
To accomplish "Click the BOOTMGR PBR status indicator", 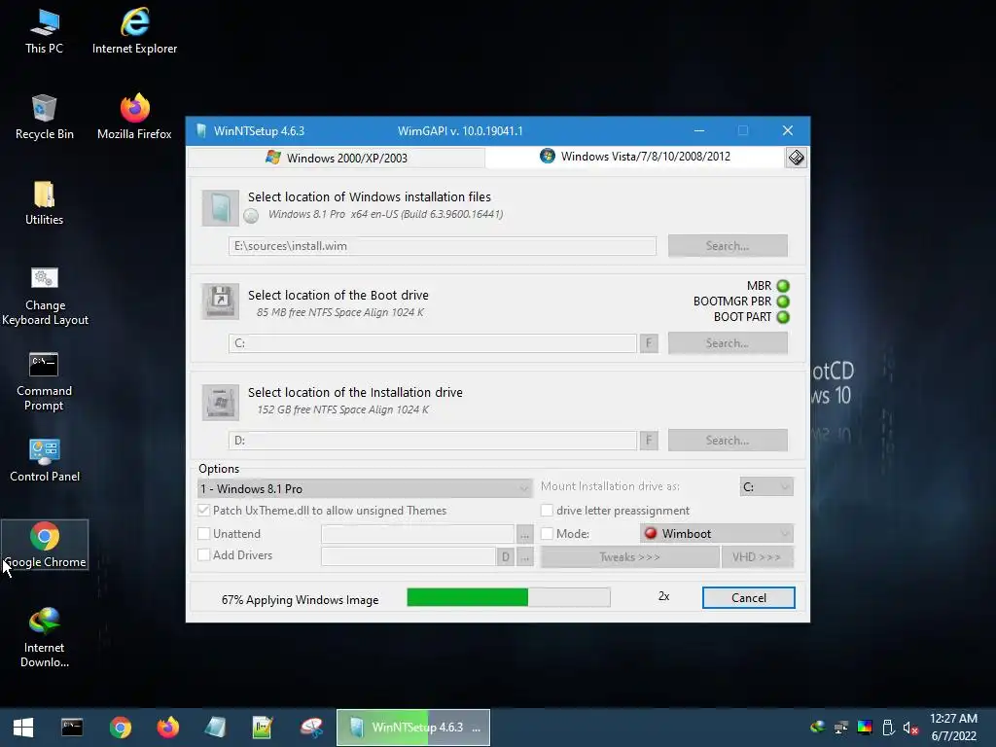I will click(x=783, y=302).
